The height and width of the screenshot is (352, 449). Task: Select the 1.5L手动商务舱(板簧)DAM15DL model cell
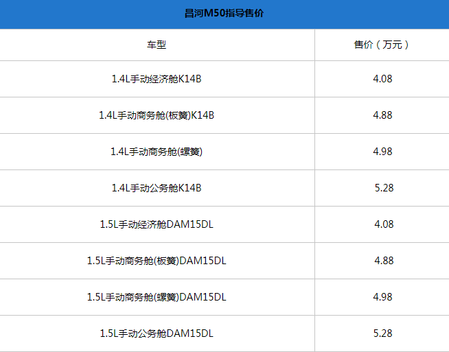click(x=157, y=261)
